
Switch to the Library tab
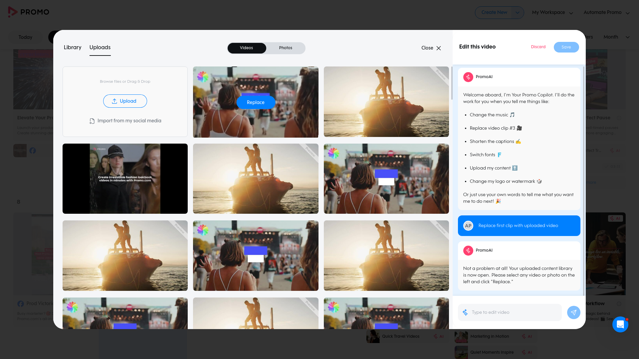(x=73, y=48)
